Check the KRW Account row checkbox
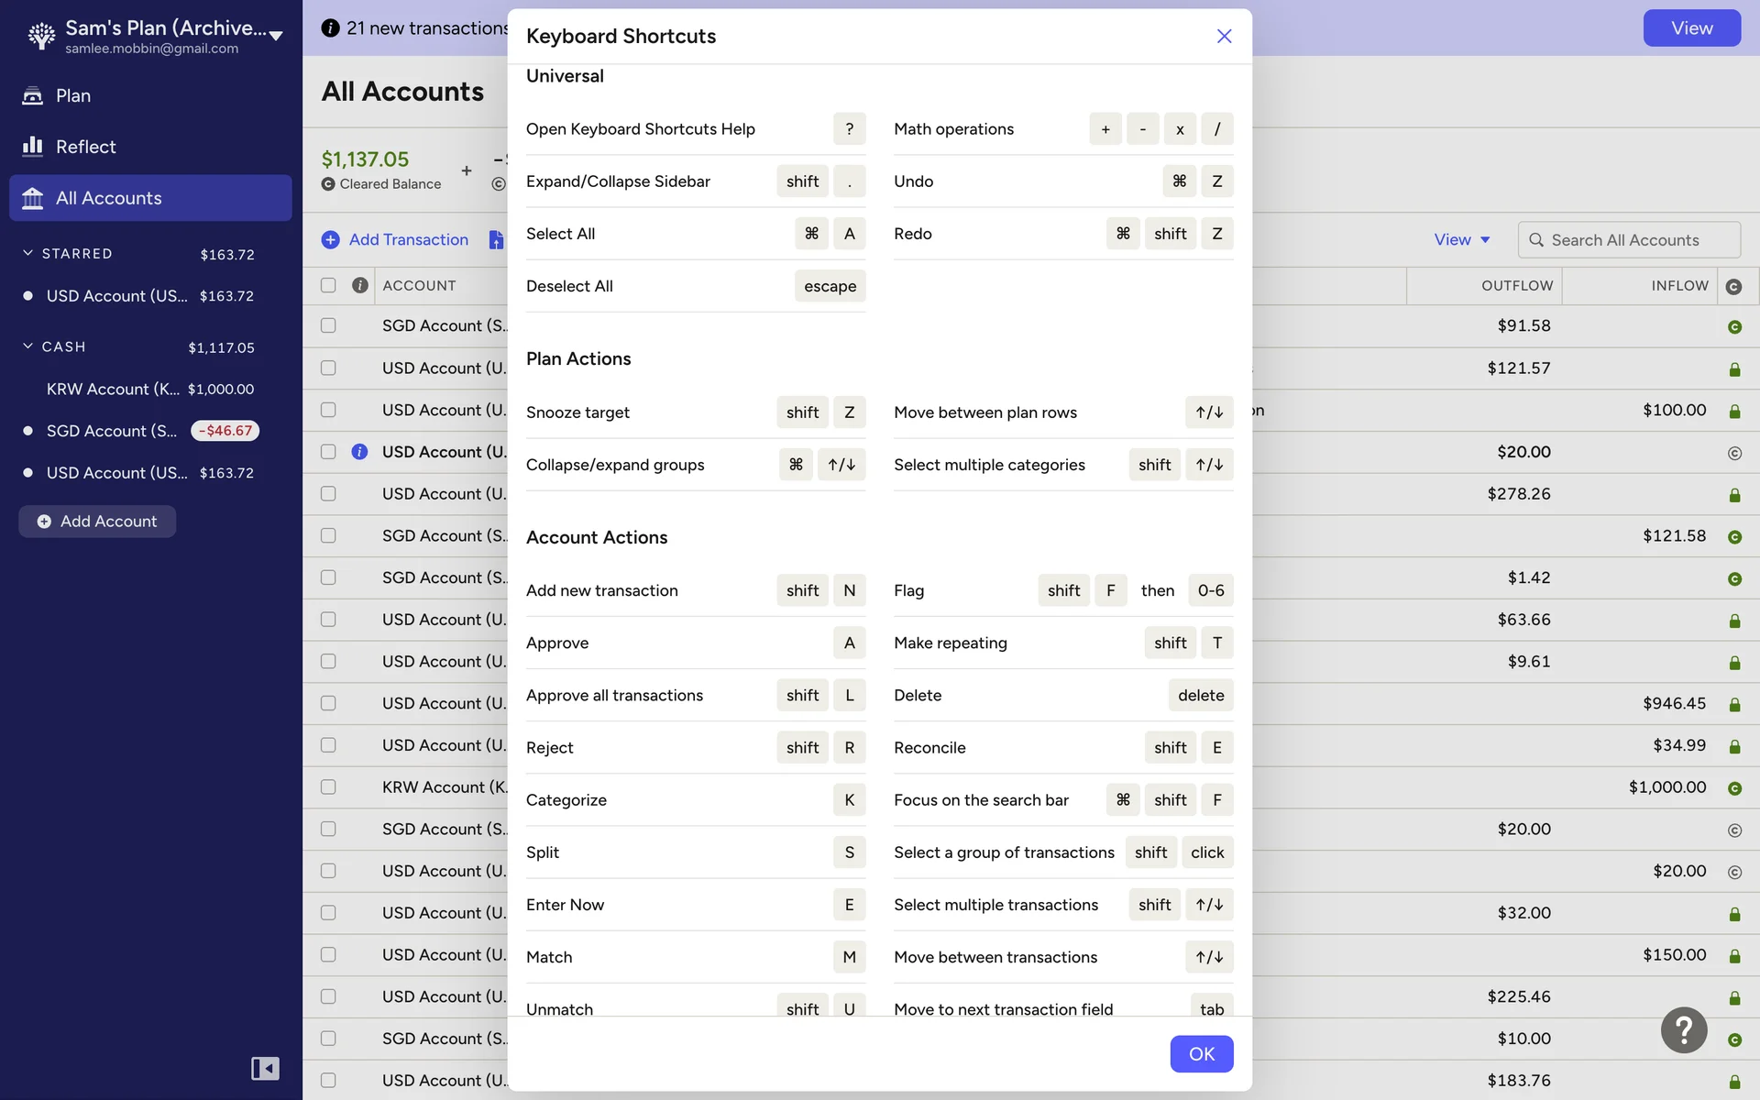Viewport: 1760px width, 1100px height. click(x=328, y=787)
